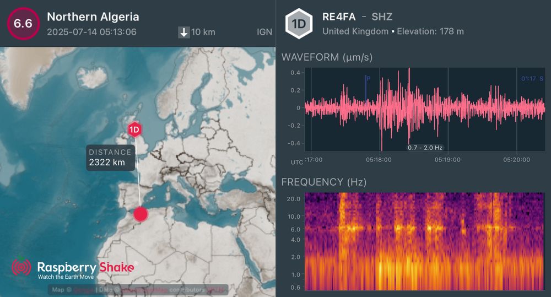The height and width of the screenshot is (297, 551).
Task: Click the 10 km depth value
Action: click(203, 33)
